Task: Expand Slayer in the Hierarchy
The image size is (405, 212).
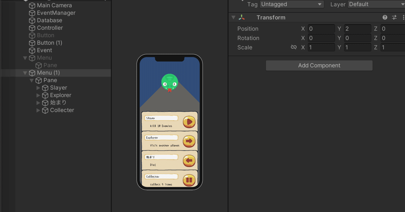Action: 38,88
